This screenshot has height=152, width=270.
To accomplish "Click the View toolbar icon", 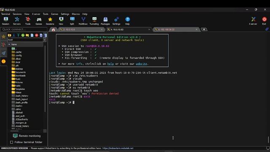I will coord(61,21).
